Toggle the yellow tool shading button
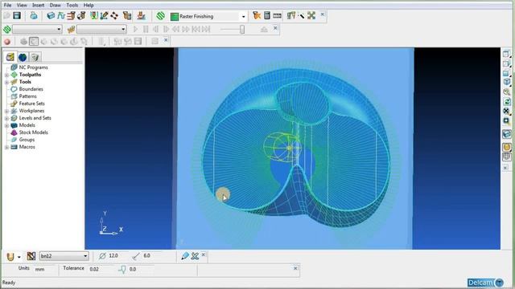The width and height of the screenshot is (515, 289). [x=506, y=147]
